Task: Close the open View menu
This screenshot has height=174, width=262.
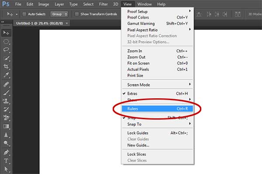Action: pos(128,4)
